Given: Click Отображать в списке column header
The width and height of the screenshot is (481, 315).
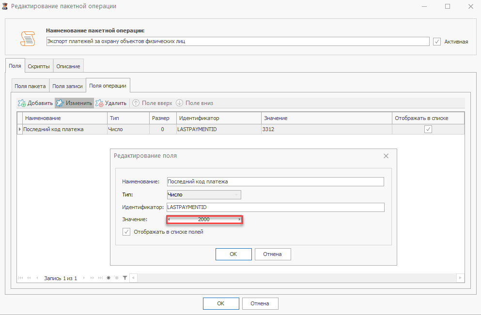Looking at the screenshot, I should (x=428, y=118).
